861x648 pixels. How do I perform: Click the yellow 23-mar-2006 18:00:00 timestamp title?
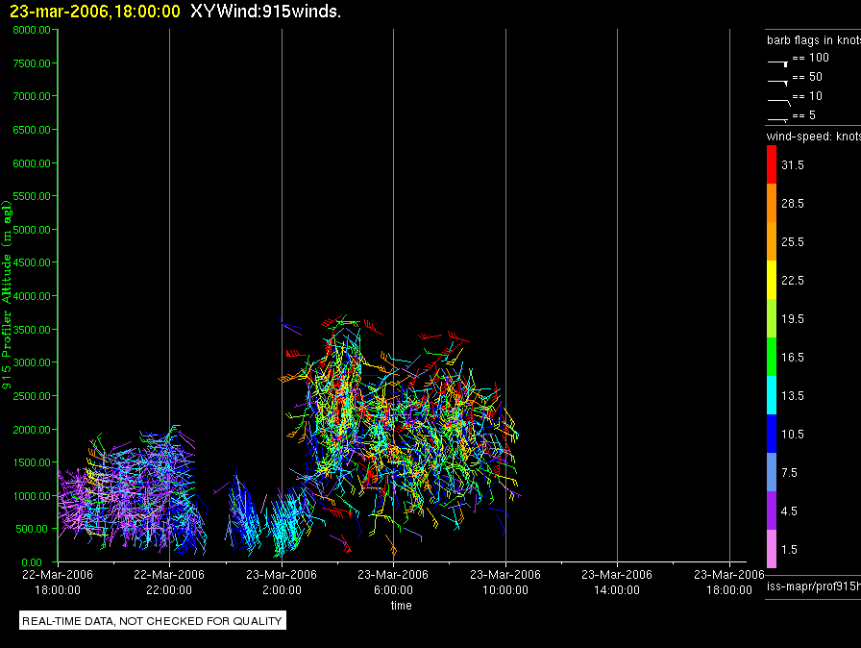[95, 11]
